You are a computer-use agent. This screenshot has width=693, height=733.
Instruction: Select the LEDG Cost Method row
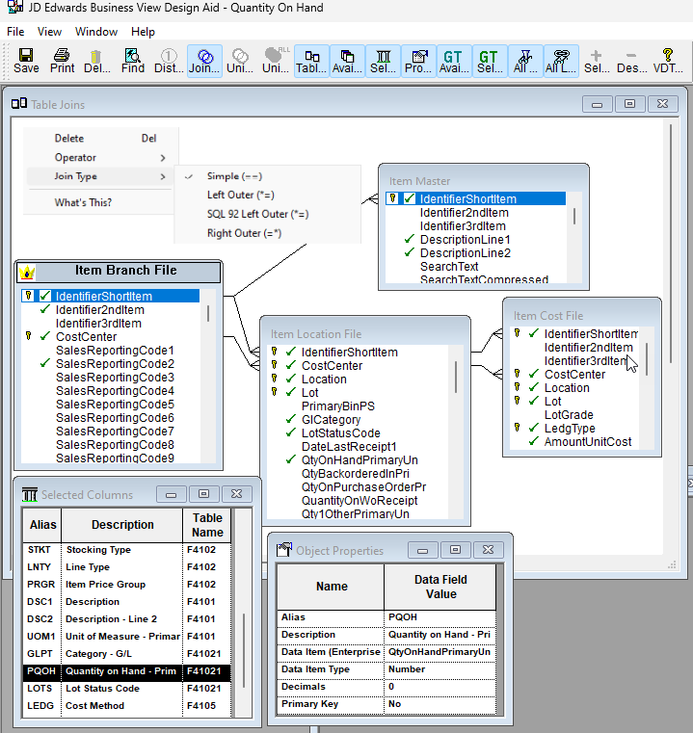pyautogui.click(x=126, y=705)
